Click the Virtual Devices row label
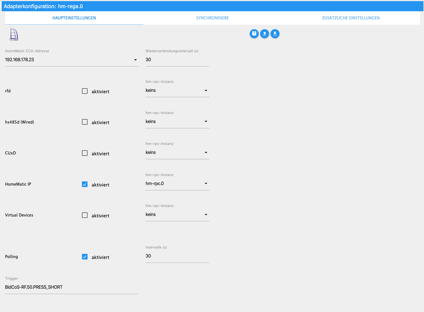The width and height of the screenshot is (424, 312). [19, 215]
